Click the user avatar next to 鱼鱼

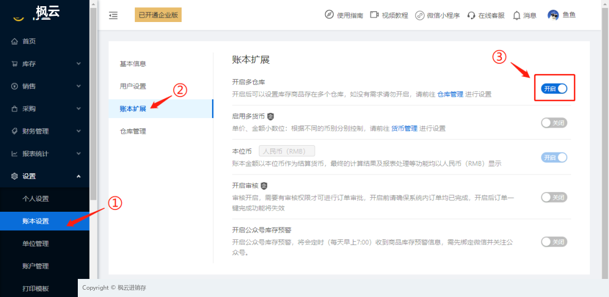(x=553, y=15)
